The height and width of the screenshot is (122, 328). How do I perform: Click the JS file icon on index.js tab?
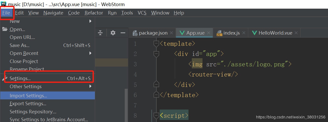(x=219, y=33)
